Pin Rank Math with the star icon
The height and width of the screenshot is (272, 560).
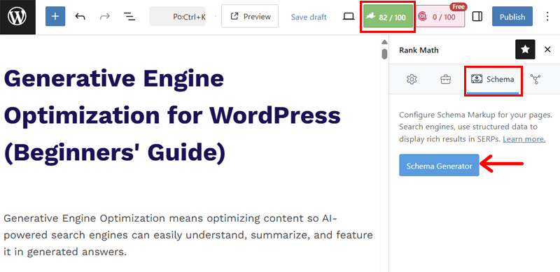525,50
